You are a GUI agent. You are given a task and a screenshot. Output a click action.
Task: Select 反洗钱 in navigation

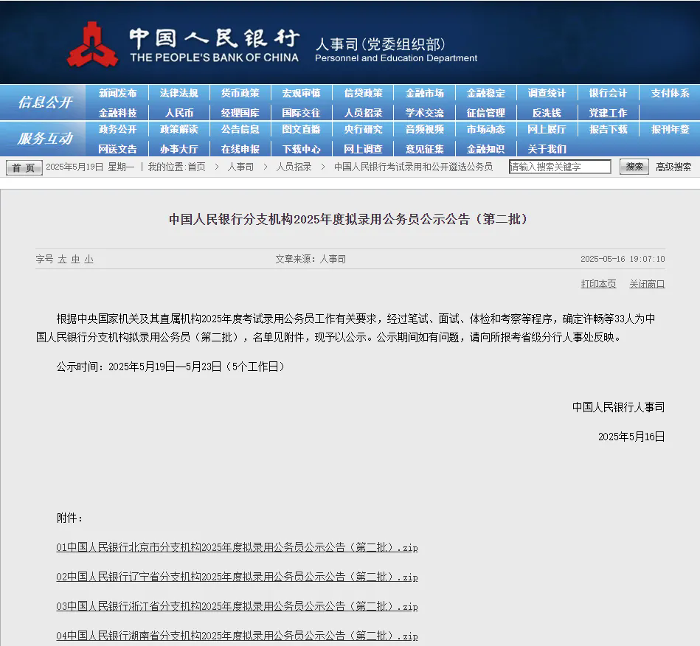(547, 113)
